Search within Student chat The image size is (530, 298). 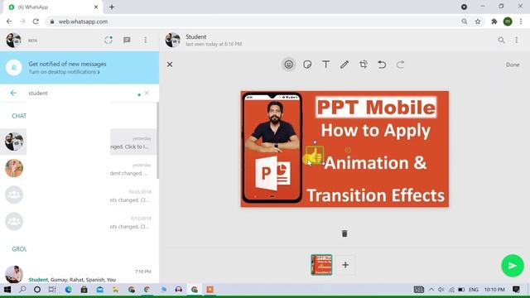pyautogui.click(x=501, y=41)
